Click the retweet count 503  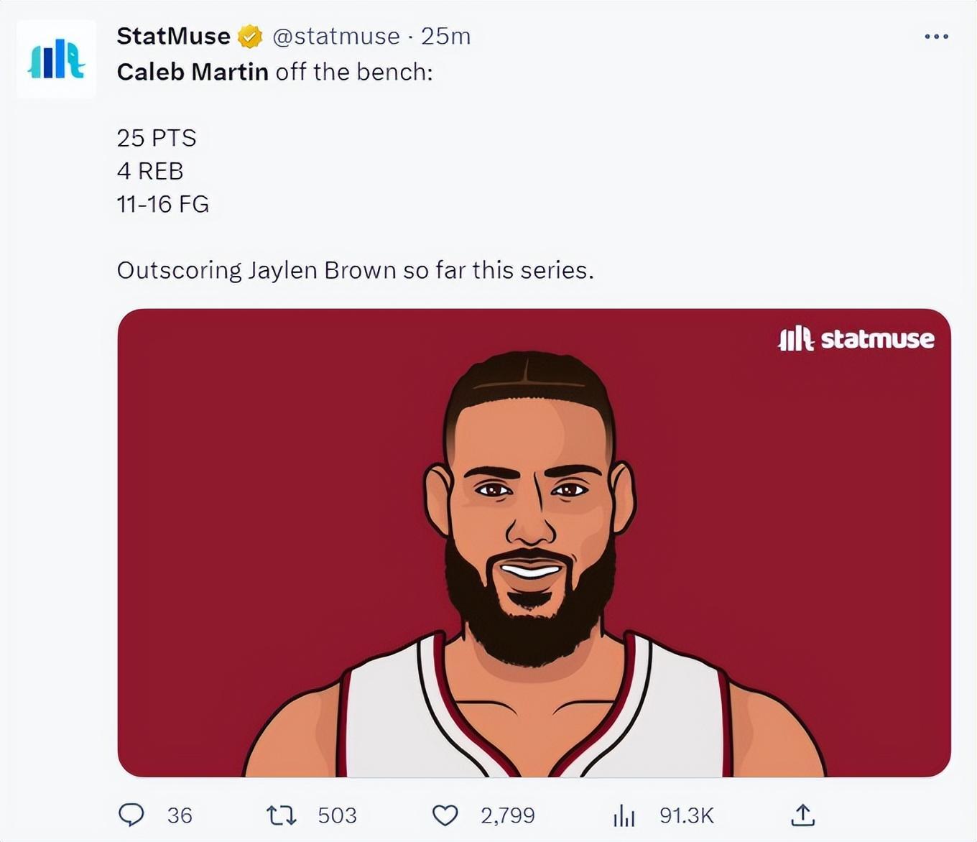point(337,815)
